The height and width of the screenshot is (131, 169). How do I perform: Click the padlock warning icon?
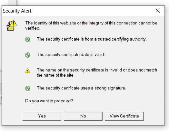[x=11, y=25]
